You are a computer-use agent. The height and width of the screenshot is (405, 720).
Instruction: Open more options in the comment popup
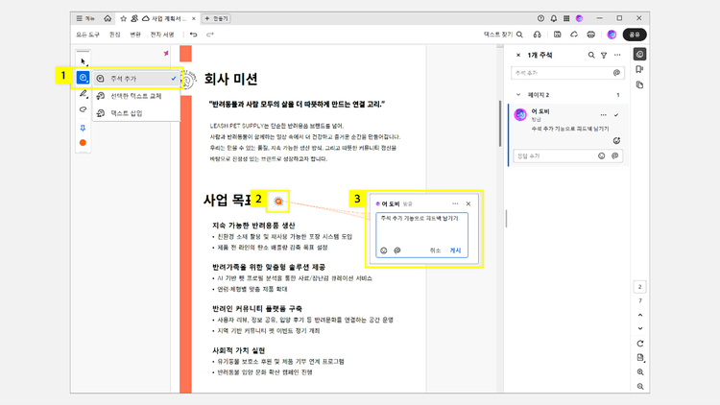[x=455, y=203]
